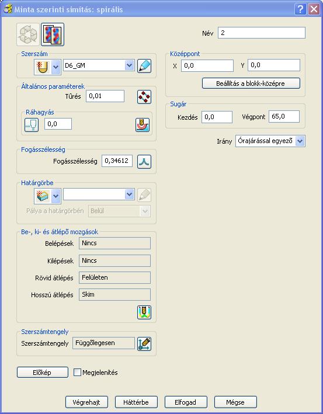Click the Elfogad button
This screenshot has width=323, height=414.
186,402
